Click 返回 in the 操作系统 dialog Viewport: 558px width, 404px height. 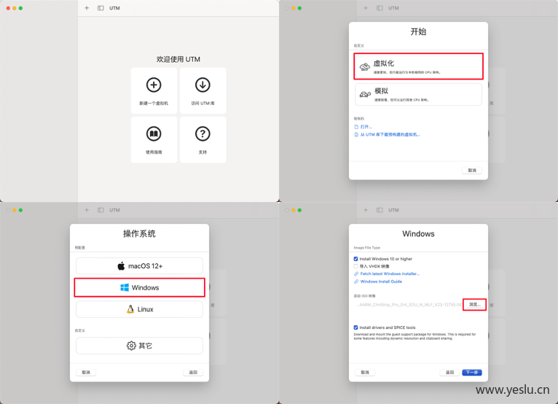(193, 373)
